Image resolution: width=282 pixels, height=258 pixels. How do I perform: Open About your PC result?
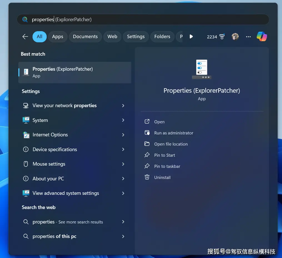coord(75,179)
